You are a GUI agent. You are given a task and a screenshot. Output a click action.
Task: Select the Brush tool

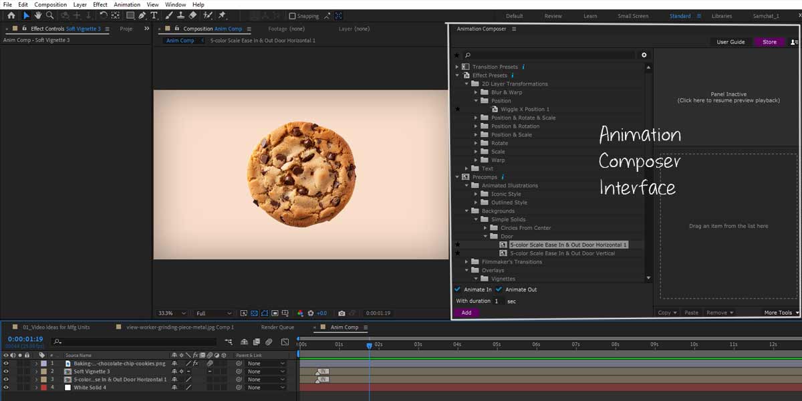pos(168,15)
